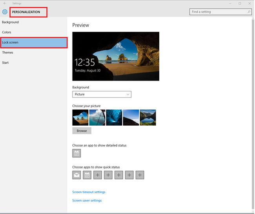Click the lock screen preview image
This screenshot has width=255, height=214.
(116, 56)
